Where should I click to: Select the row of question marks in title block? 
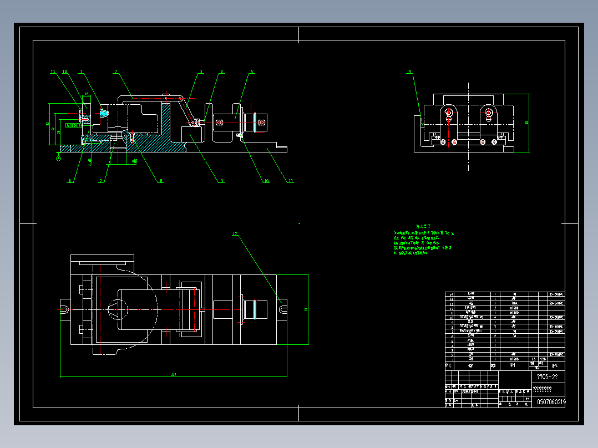point(542,389)
